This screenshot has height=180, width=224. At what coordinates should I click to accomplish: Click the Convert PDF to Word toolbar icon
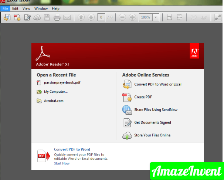pos(7,17)
